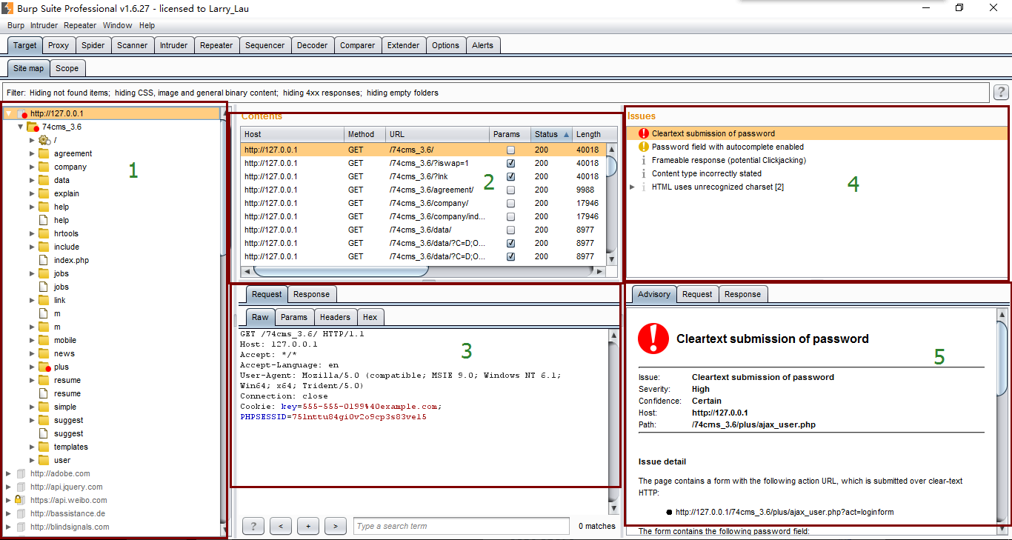Switch to the Proxy tab

(x=59, y=45)
